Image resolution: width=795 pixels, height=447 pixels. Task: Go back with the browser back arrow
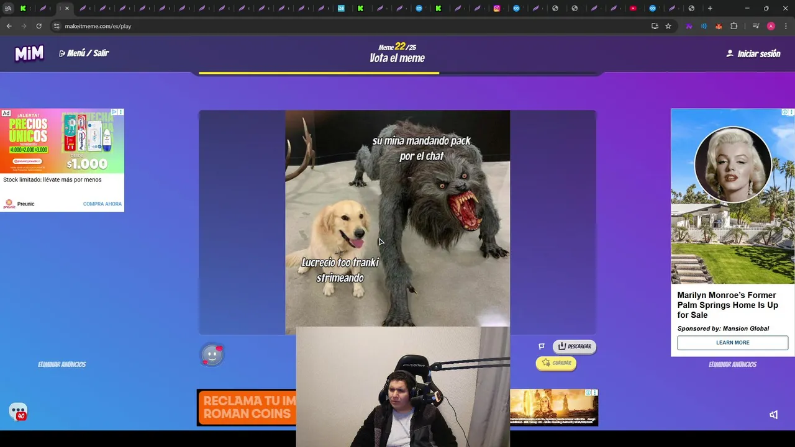click(9, 26)
